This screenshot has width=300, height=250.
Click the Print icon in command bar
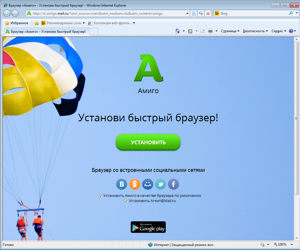click(x=210, y=31)
